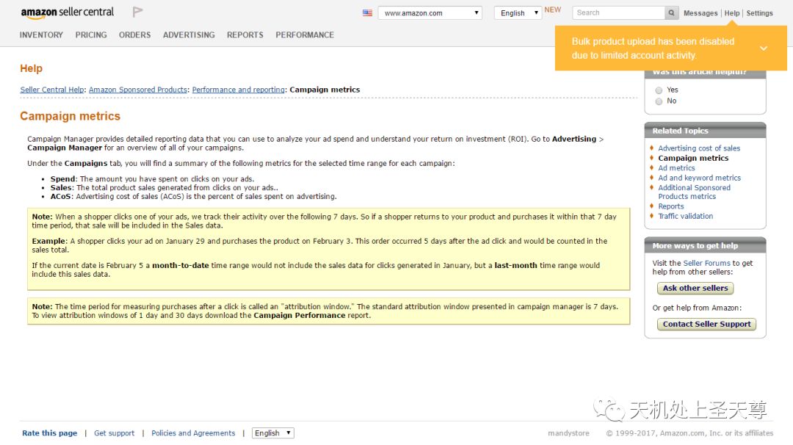Click inside the Search input field

[618, 12]
